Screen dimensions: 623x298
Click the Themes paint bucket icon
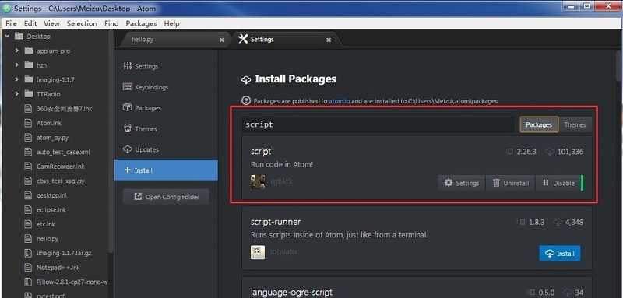(128, 128)
